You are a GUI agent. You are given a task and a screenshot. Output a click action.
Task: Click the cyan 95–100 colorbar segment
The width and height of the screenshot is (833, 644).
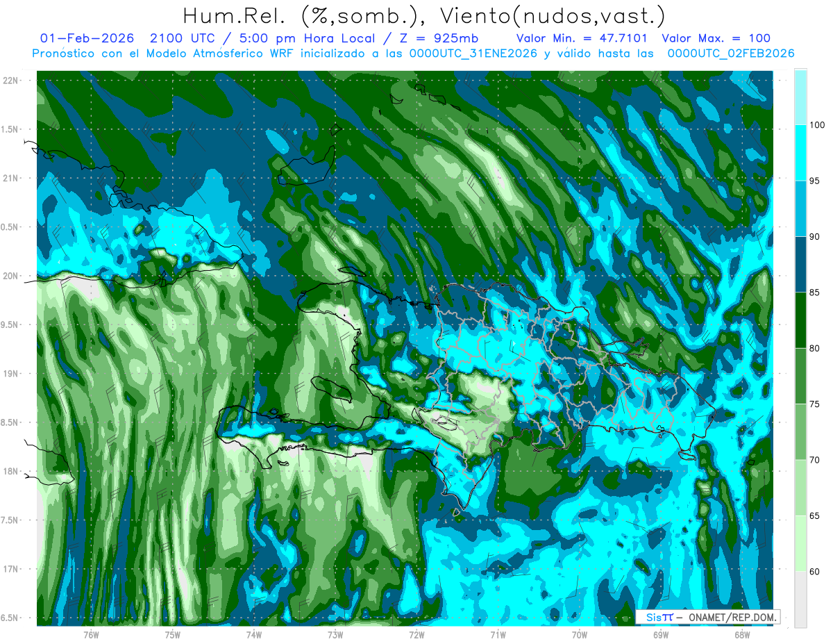(x=800, y=153)
